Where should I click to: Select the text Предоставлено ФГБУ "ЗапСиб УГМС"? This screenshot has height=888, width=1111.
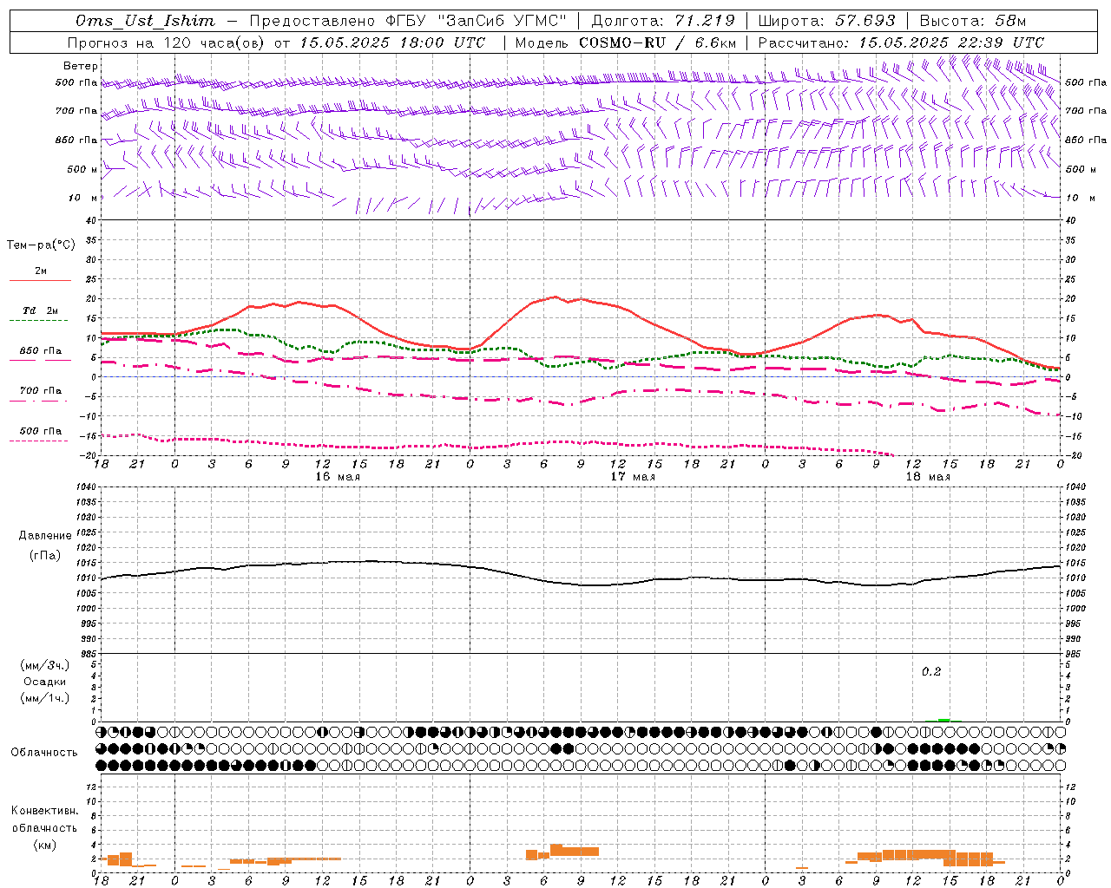pyautogui.click(x=408, y=21)
